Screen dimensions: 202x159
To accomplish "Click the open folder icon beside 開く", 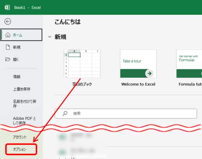I will click(x=8, y=59).
